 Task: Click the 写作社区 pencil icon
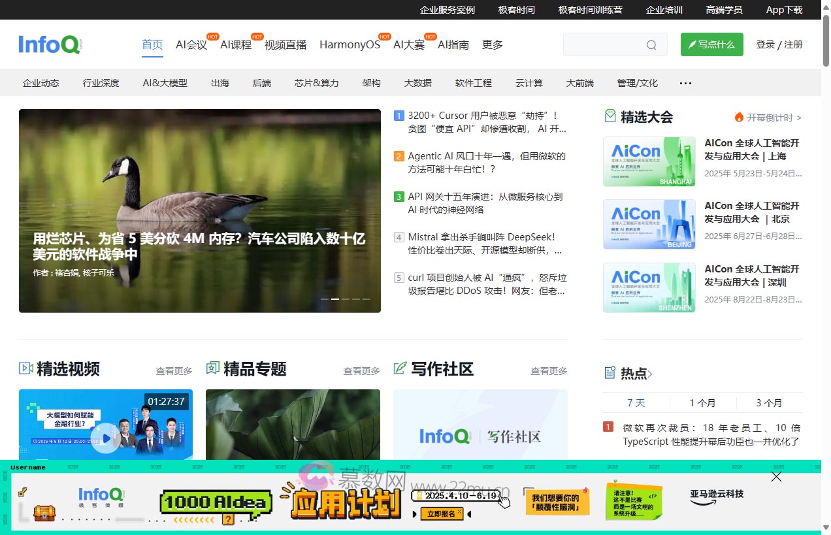pos(400,369)
